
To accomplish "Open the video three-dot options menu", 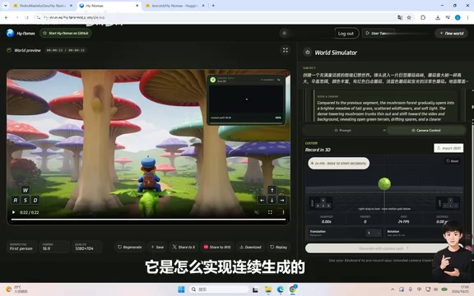I will 283,212.
